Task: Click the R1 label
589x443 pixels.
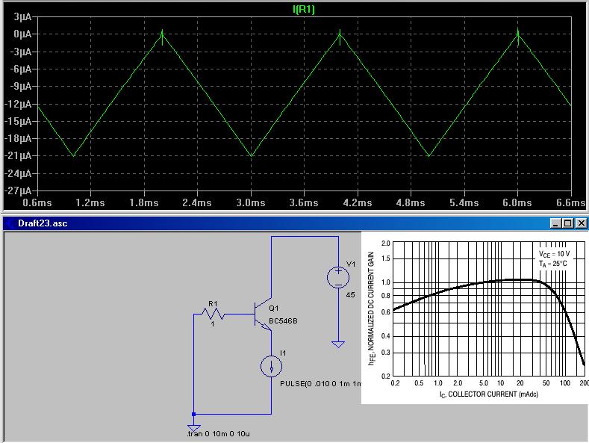Action: [x=213, y=303]
